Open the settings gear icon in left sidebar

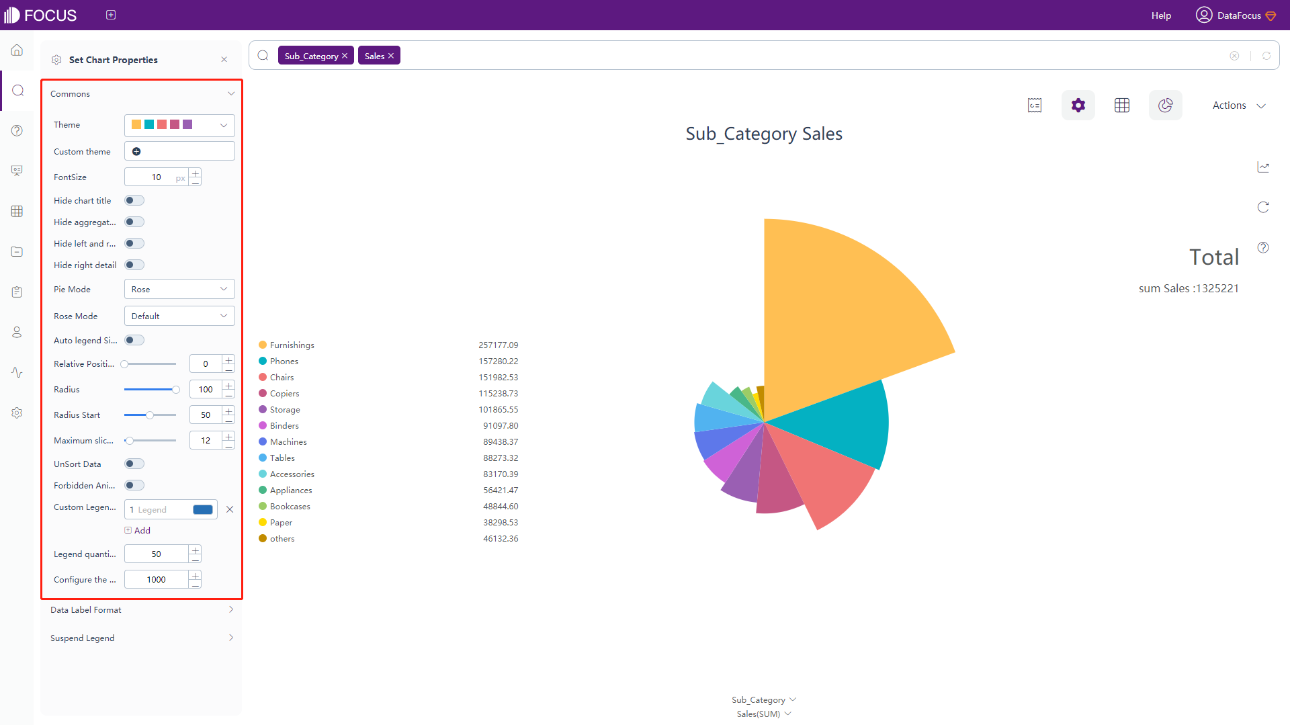(x=17, y=413)
